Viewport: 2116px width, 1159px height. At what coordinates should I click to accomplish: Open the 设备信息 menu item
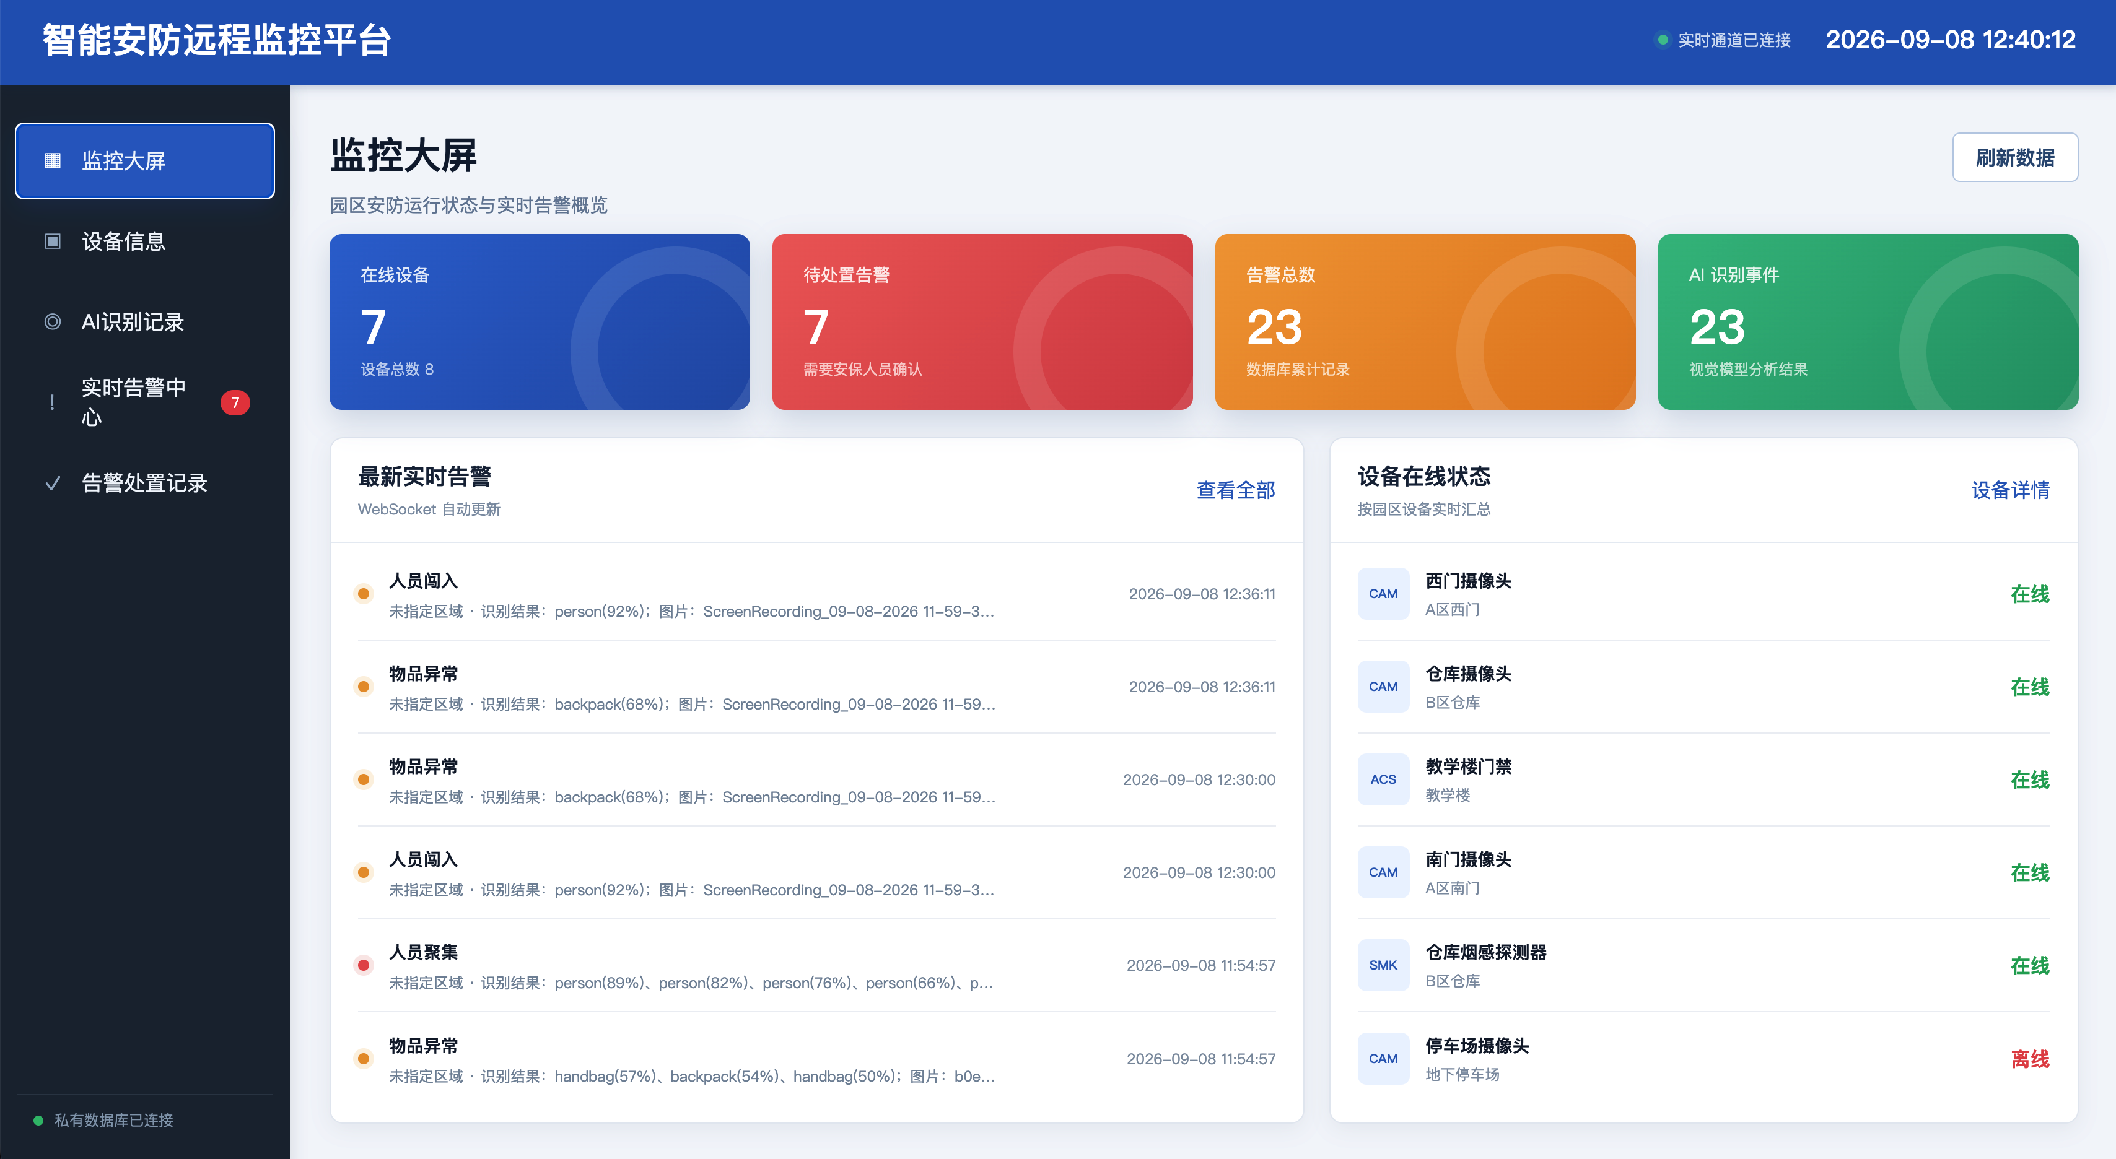coord(144,241)
